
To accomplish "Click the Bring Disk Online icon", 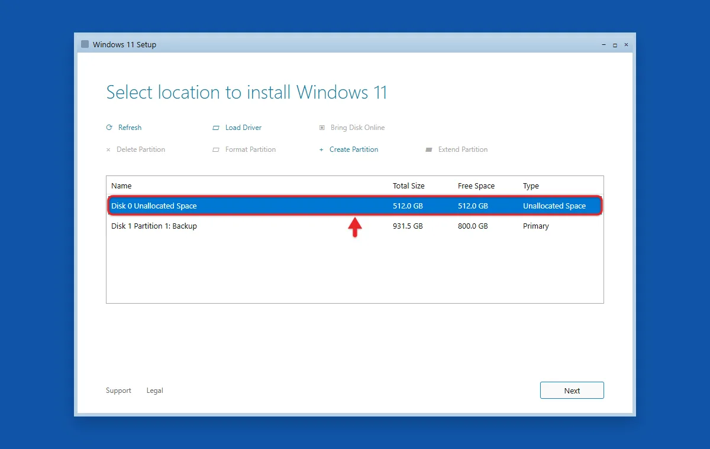I will pos(322,128).
